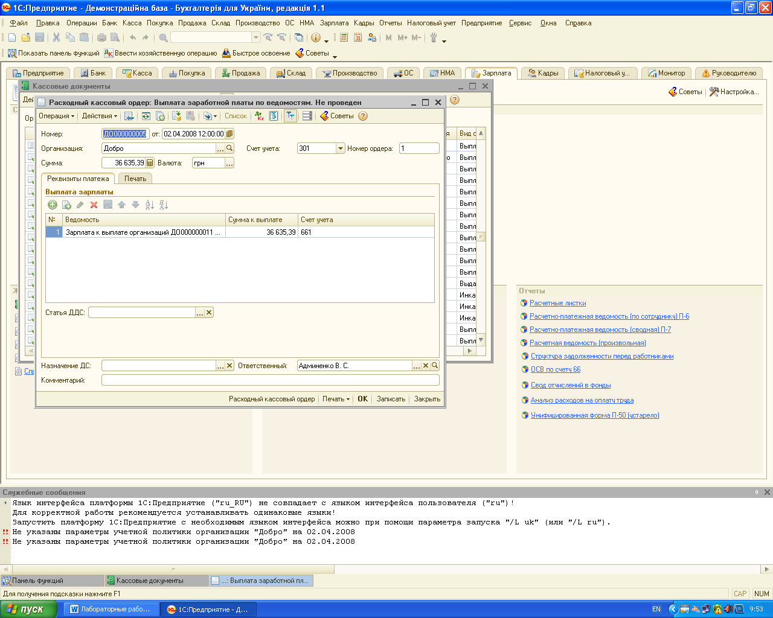Open the Действия dropdown menu
773x618 pixels.
click(x=100, y=116)
